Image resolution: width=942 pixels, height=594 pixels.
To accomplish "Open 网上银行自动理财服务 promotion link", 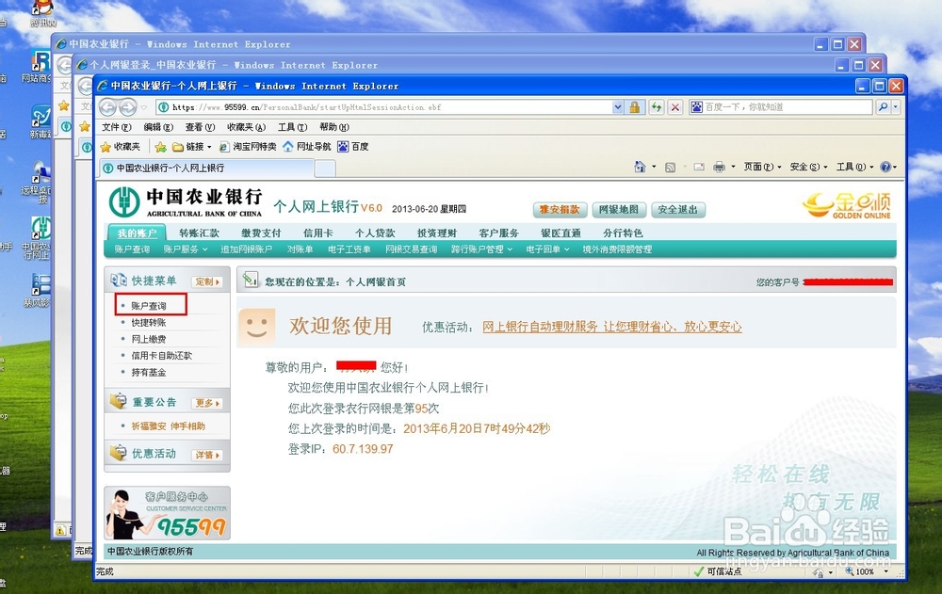I will coord(612,327).
